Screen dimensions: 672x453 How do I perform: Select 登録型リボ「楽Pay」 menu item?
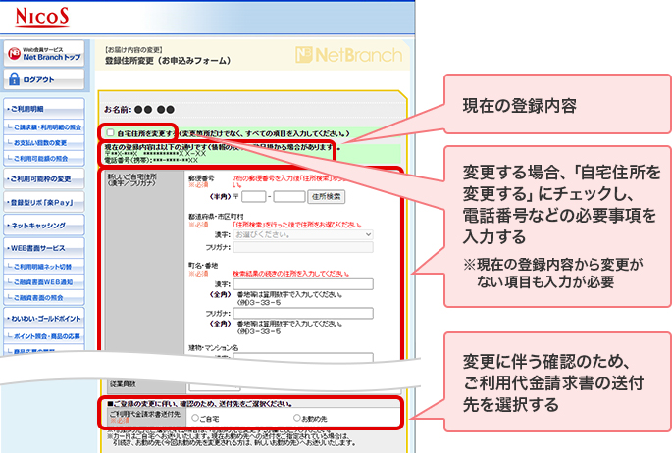pos(44,202)
